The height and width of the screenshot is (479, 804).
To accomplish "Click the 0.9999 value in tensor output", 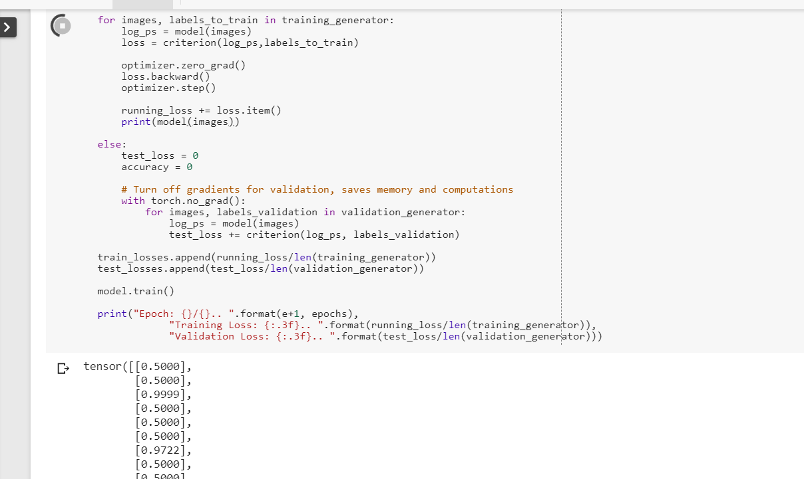I will [x=161, y=395].
